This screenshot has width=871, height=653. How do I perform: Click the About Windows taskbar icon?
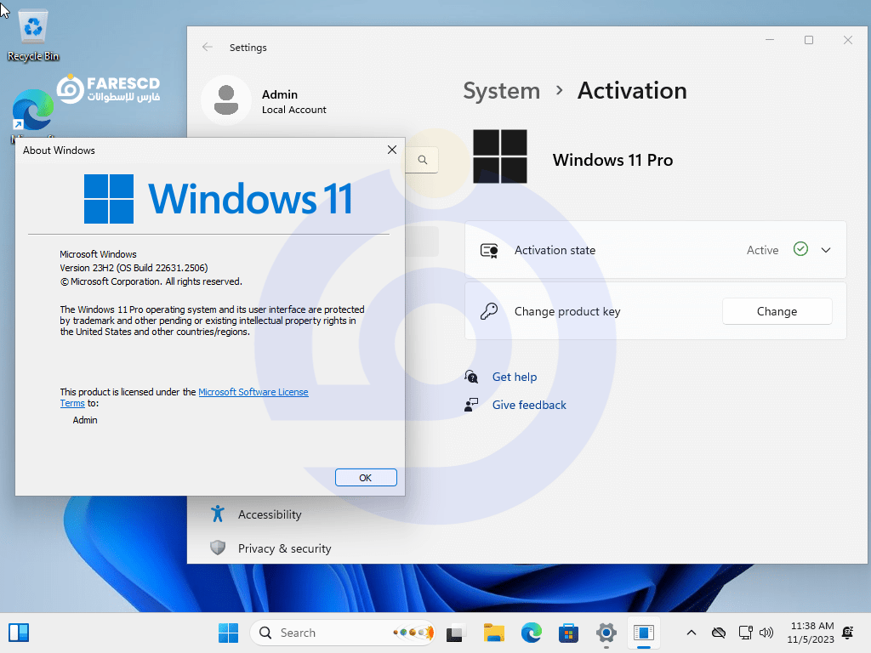coord(644,633)
